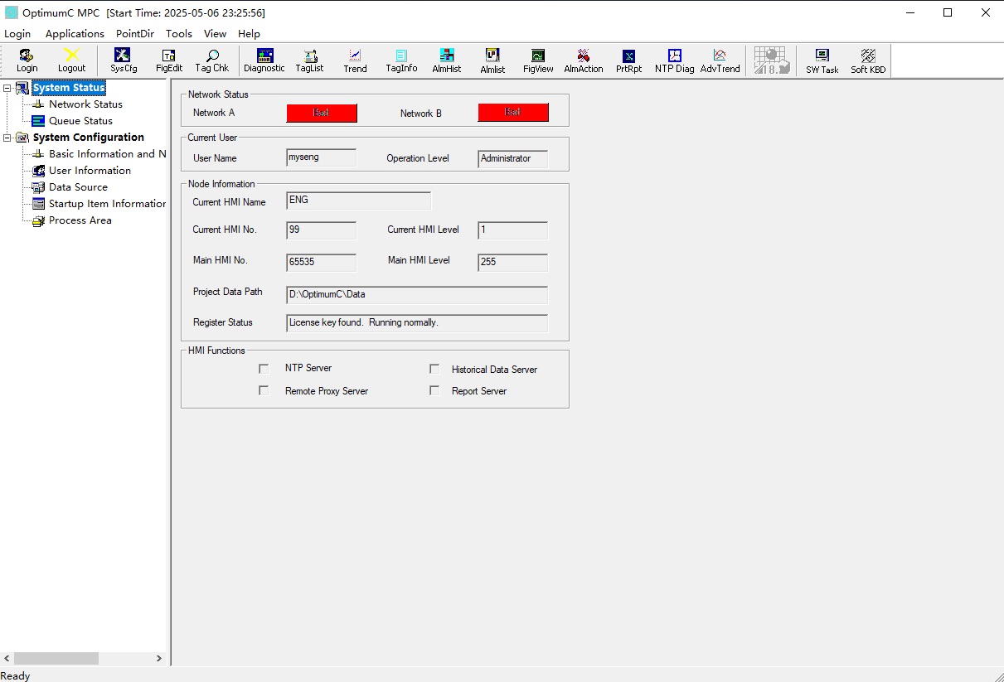This screenshot has width=1004, height=682.
Task: Open AlmHist alarm history
Action: pyautogui.click(x=447, y=60)
